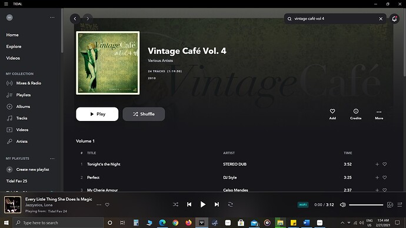
Task: Open Tracks in My Collection
Action: point(17,118)
